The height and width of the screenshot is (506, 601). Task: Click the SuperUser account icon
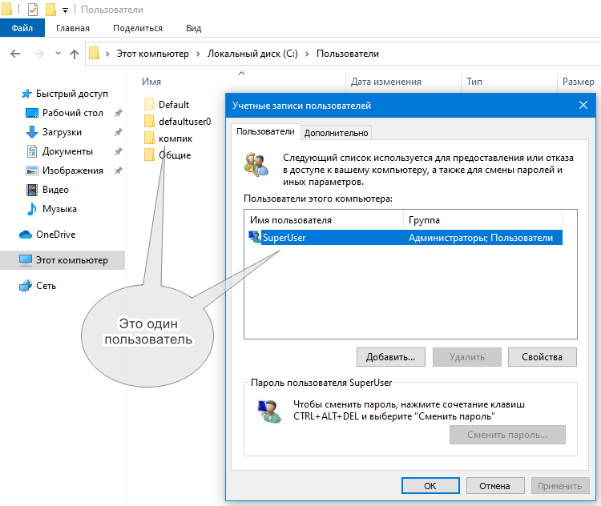[x=255, y=237]
